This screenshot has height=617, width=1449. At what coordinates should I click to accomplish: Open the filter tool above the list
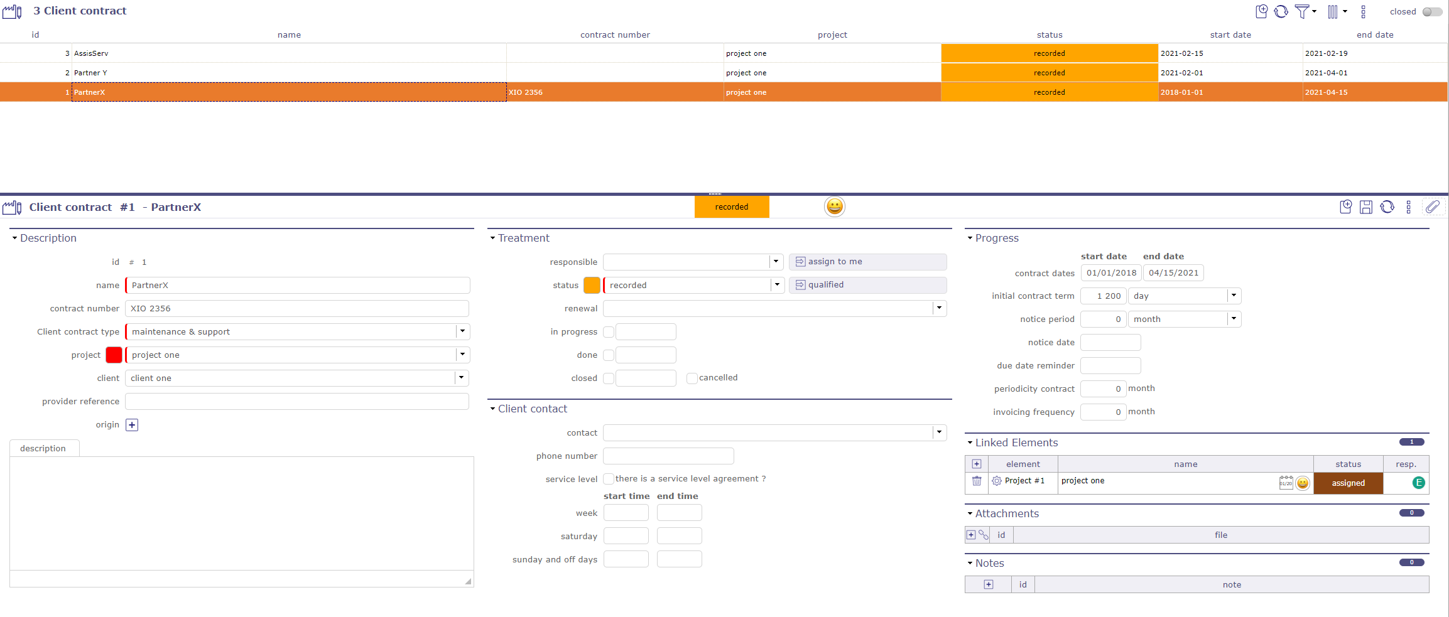pyautogui.click(x=1303, y=11)
